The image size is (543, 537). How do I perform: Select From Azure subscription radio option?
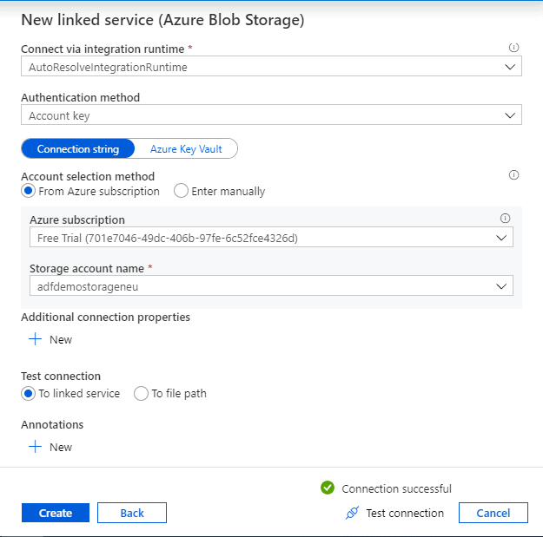[29, 191]
